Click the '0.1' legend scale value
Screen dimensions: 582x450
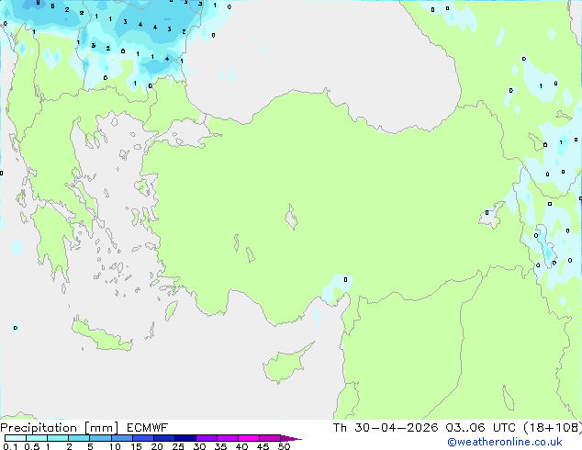pos(10,446)
